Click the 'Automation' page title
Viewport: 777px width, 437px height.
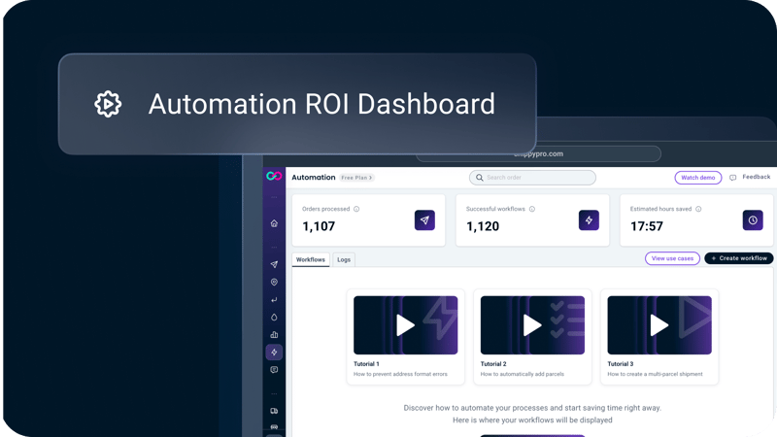[x=313, y=178]
